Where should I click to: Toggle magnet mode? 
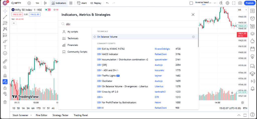coord(5,76)
